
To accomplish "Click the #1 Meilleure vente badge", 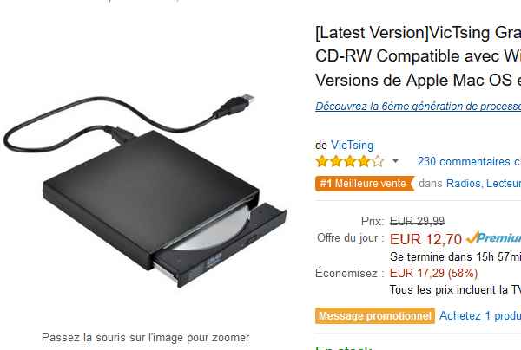I will [x=365, y=184].
